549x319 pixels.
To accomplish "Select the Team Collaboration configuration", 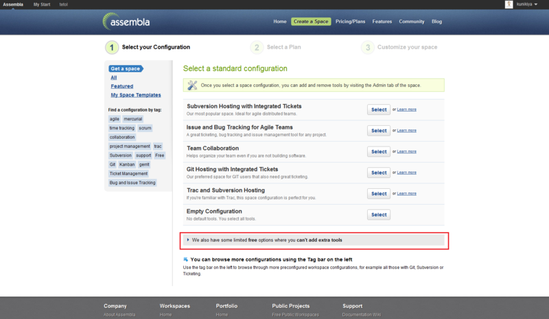I will pyautogui.click(x=379, y=152).
